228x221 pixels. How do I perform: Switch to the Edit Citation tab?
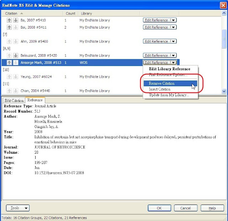14,101
